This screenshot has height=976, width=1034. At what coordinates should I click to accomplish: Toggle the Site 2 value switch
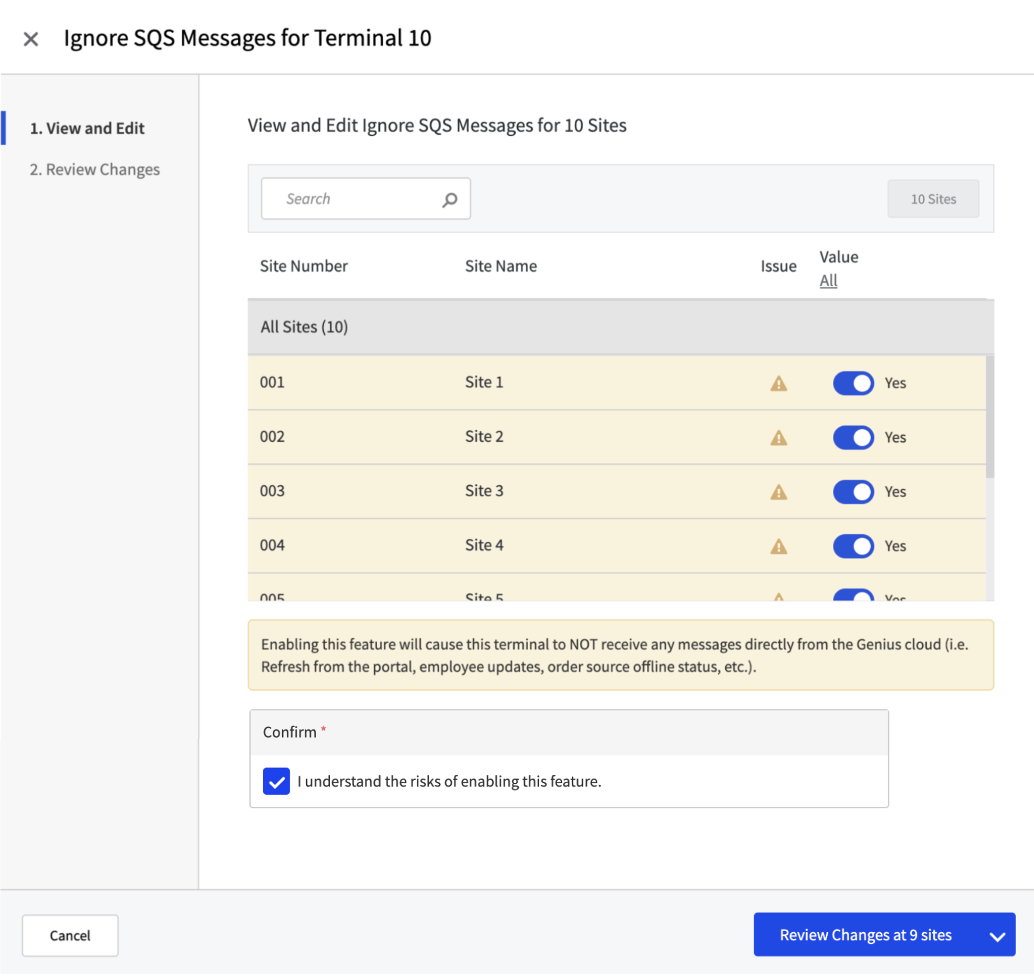pyautogui.click(x=853, y=437)
